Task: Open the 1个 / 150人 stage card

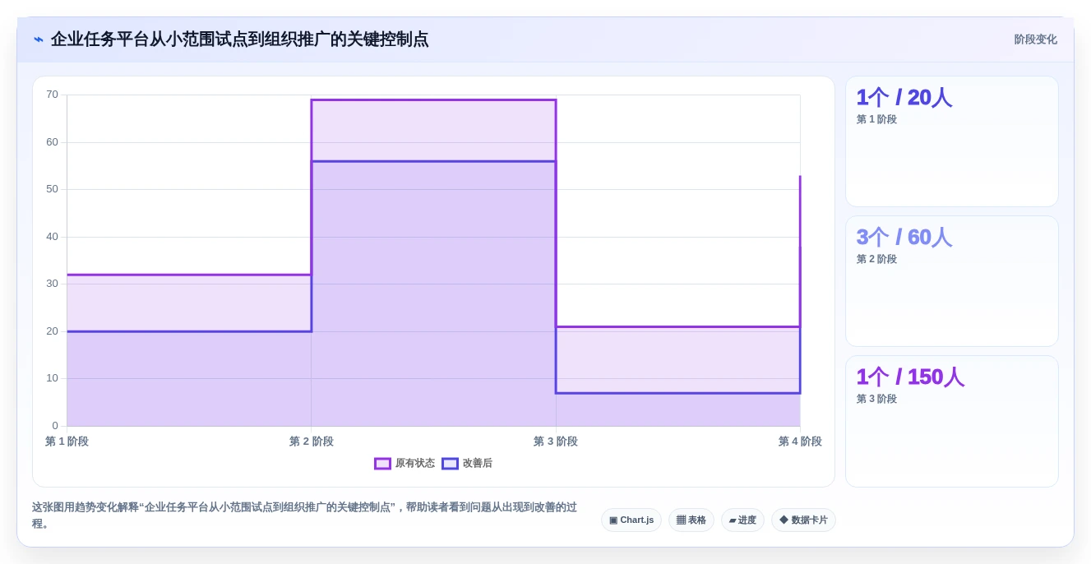Action: [952, 422]
